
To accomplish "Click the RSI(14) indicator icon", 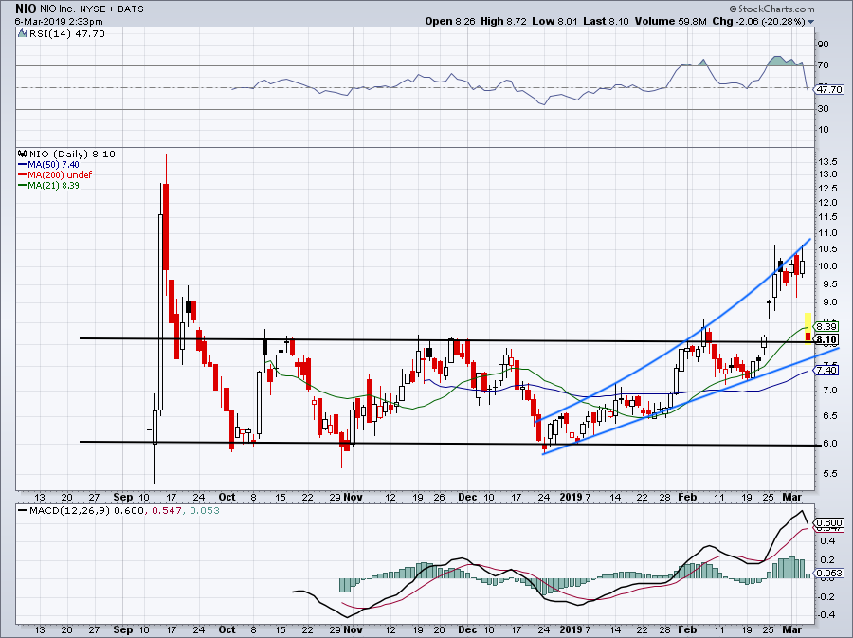I will point(22,33).
